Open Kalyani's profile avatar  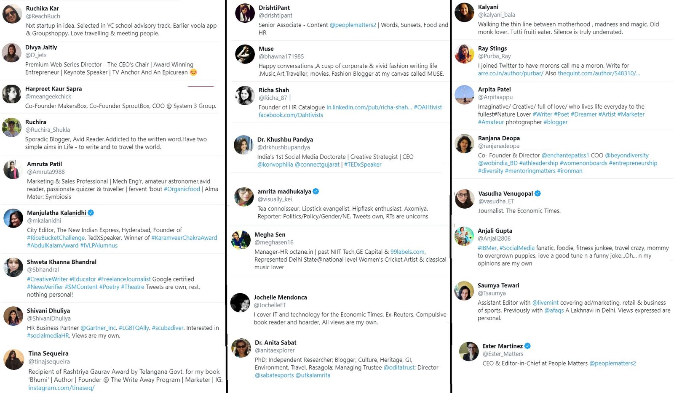(464, 13)
